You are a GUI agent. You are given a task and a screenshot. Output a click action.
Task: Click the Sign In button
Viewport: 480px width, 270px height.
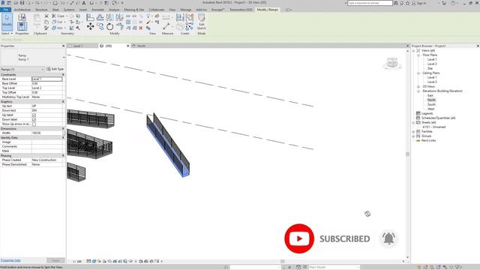pyautogui.click(x=419, y=3)
